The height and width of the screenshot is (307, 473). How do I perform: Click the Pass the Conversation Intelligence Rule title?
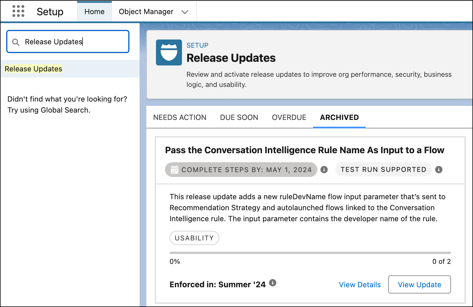pyautogui.click(x=305, y=150)
